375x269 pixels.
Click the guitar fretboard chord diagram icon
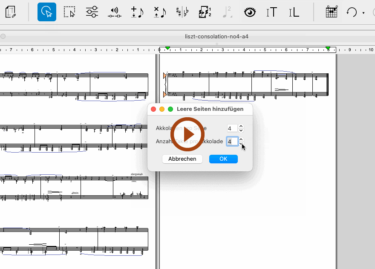coord(332,12)
